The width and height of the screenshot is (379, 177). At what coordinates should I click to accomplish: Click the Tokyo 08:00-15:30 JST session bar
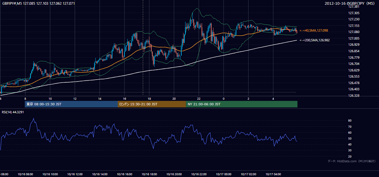point(71,104)
